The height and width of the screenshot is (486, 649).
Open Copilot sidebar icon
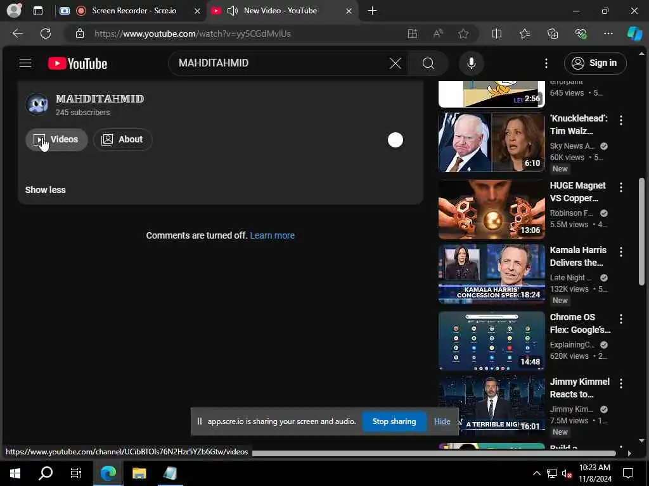pyautogui.click(x=634, y=34)
